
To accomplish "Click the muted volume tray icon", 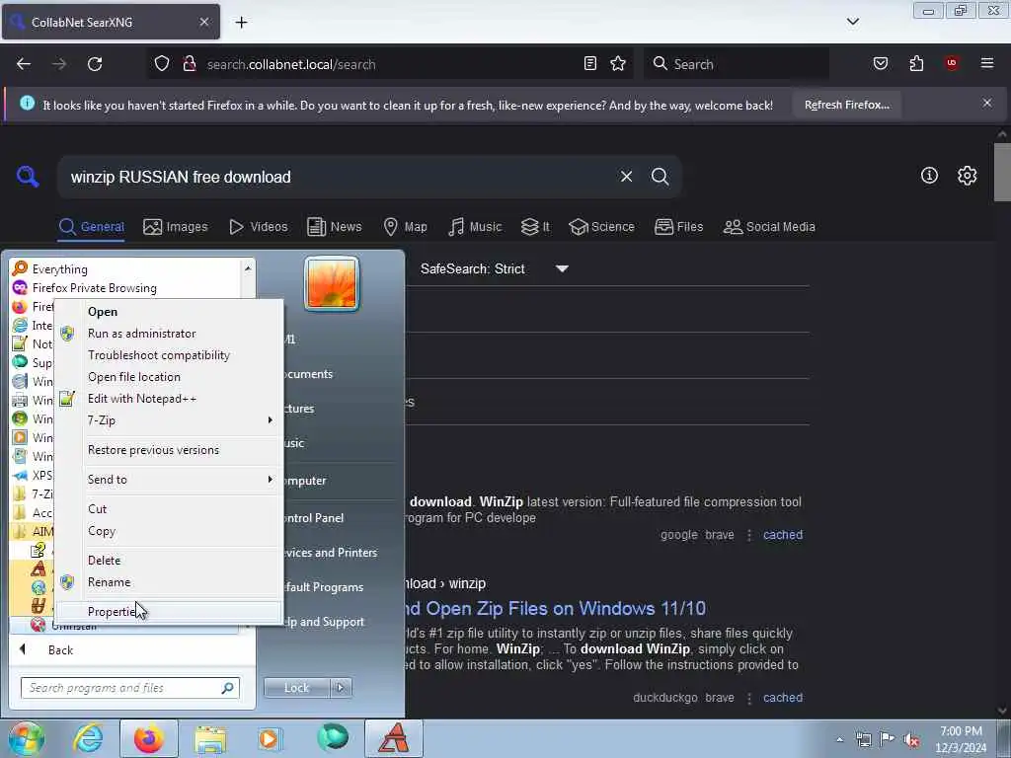I will tap(911, 740).
